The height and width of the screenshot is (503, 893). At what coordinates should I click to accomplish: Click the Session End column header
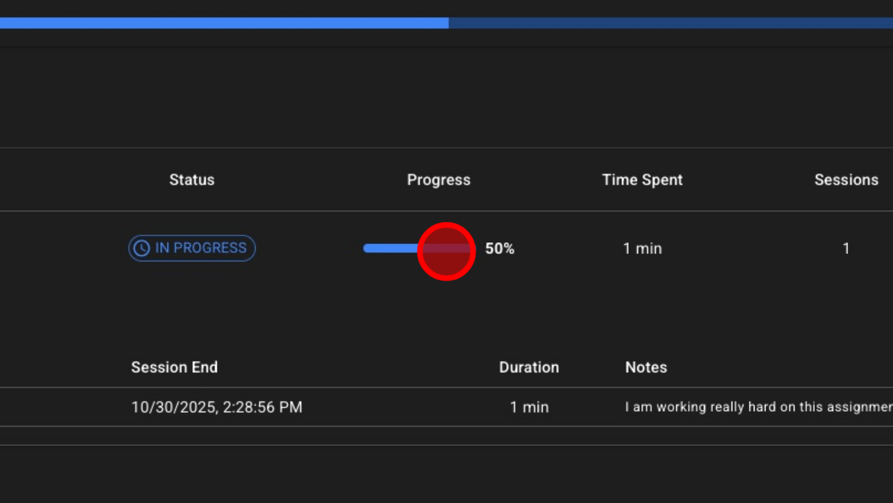pyautogui.click(x=174, y=367)
